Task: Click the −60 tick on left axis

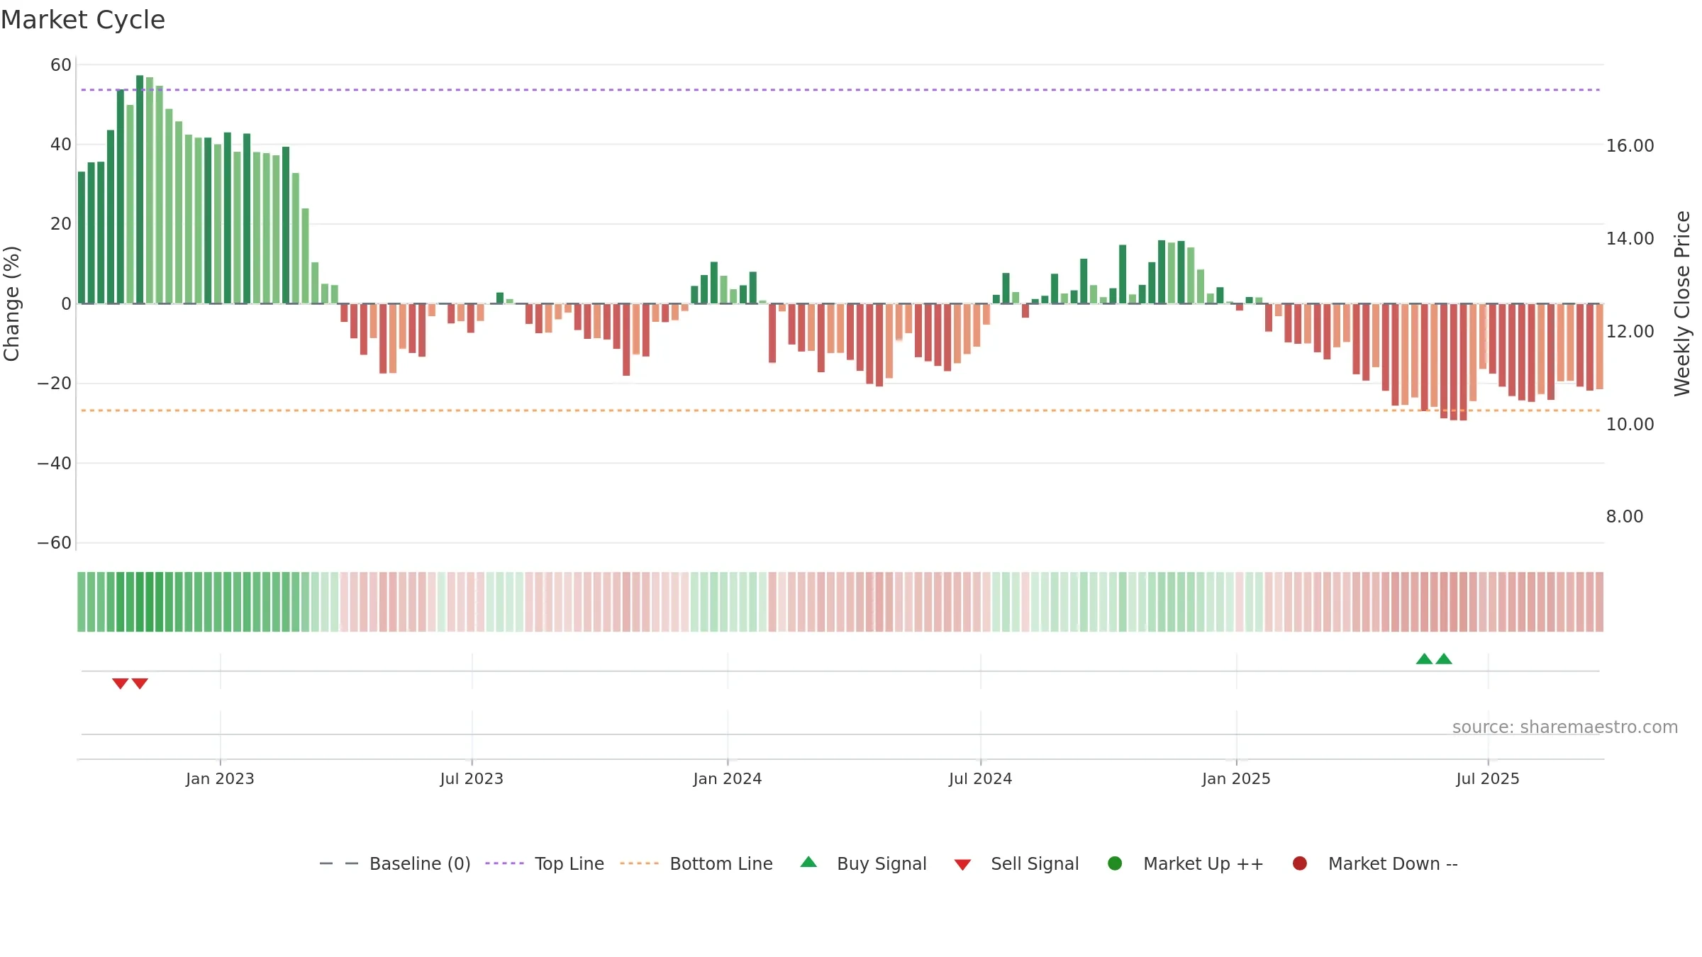Action: pos(55,543)
